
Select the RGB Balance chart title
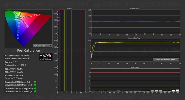(134, 9)
